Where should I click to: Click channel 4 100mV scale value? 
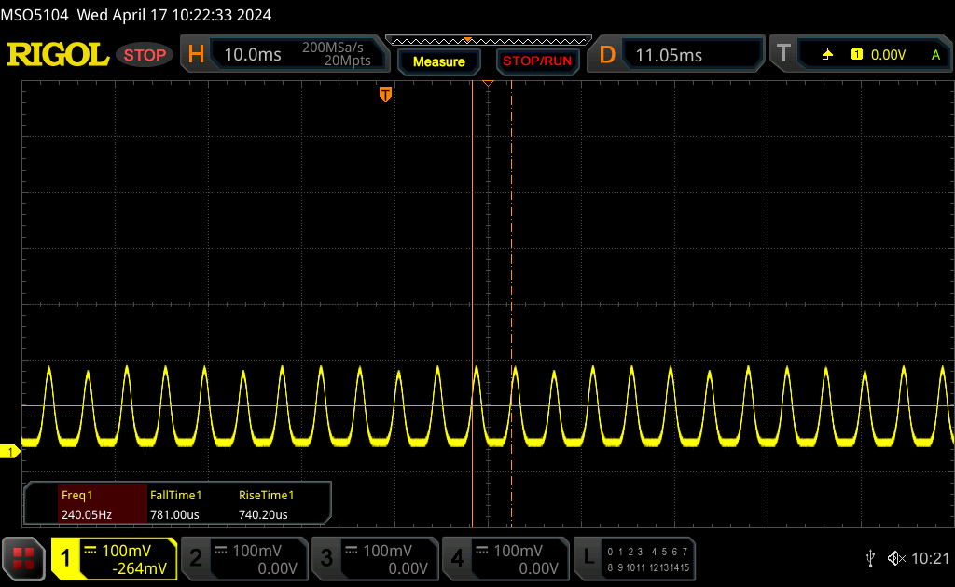pyautogui.click(x=518, y=551)
